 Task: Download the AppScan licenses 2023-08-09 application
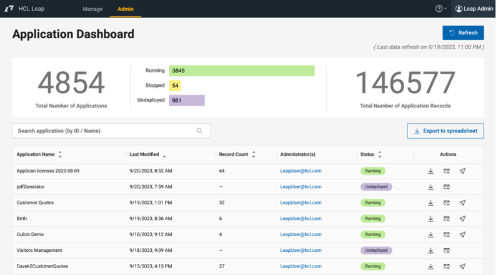(x=431, y=171)
